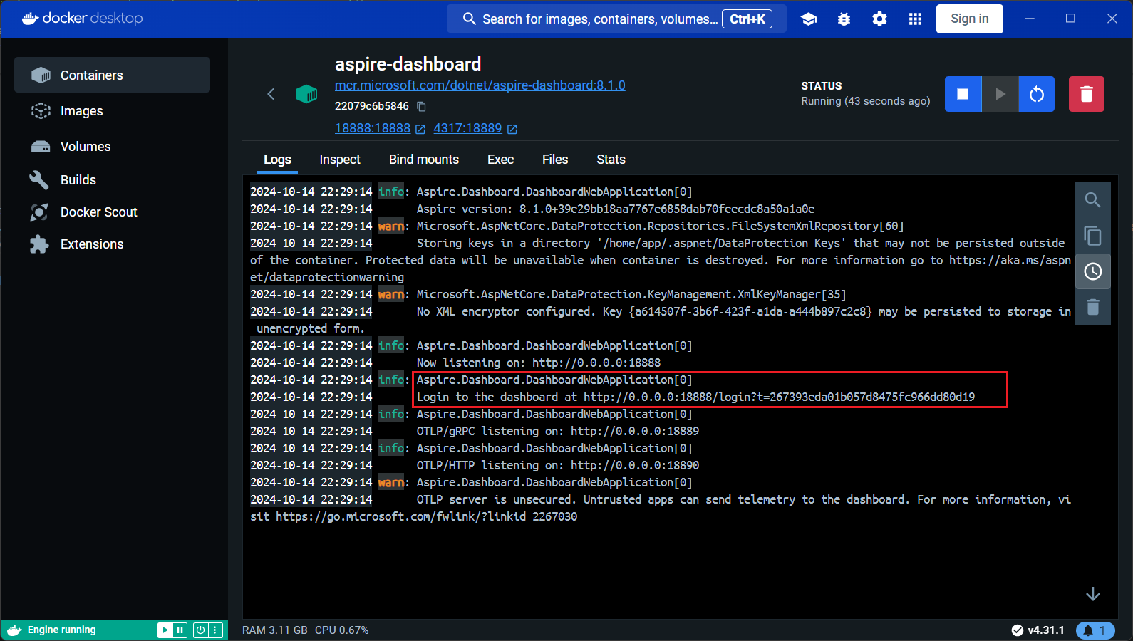This screenshot has width=1133, height=641.
Task: Click the dashboard login URL log line
Action: 695,397
